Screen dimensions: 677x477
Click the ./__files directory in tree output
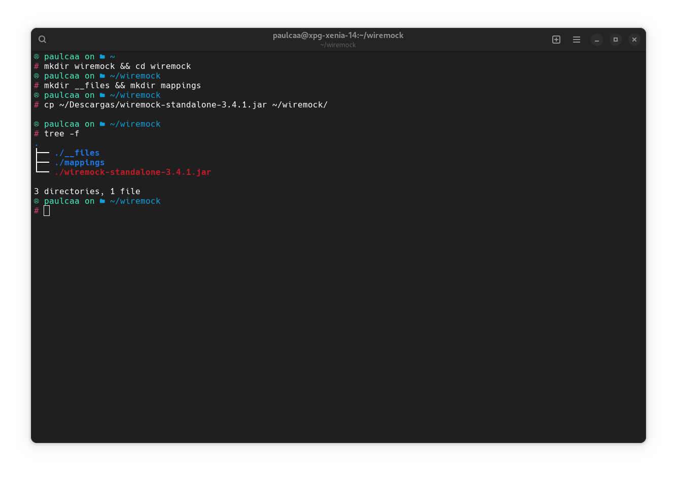pyautogui.click(x=77, y=153)
